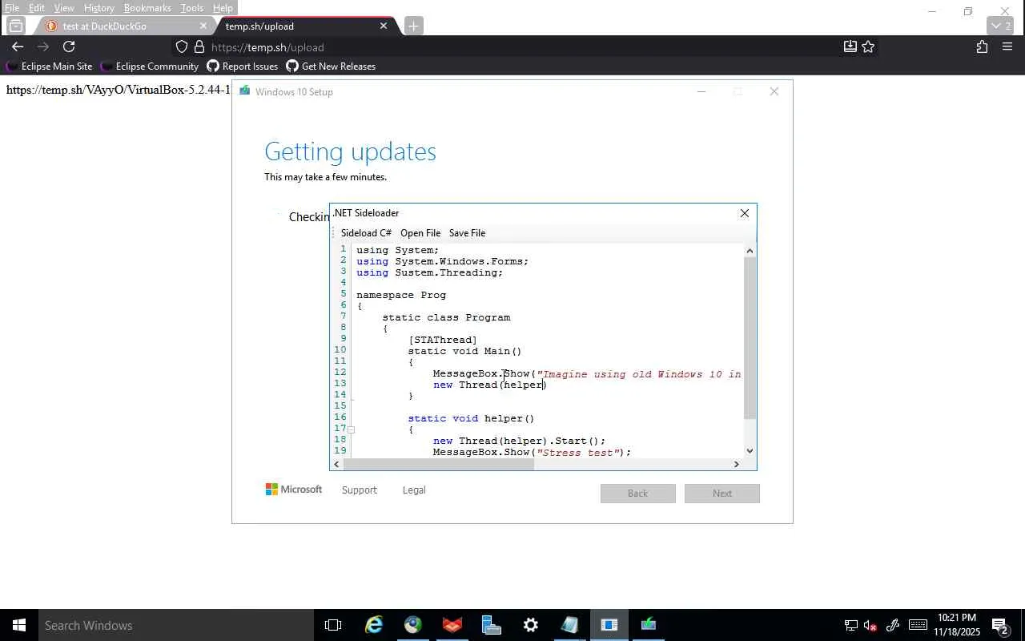Open the touch keyboard tray icon
Screen dimensions: 1025x641
pos(918,625)
